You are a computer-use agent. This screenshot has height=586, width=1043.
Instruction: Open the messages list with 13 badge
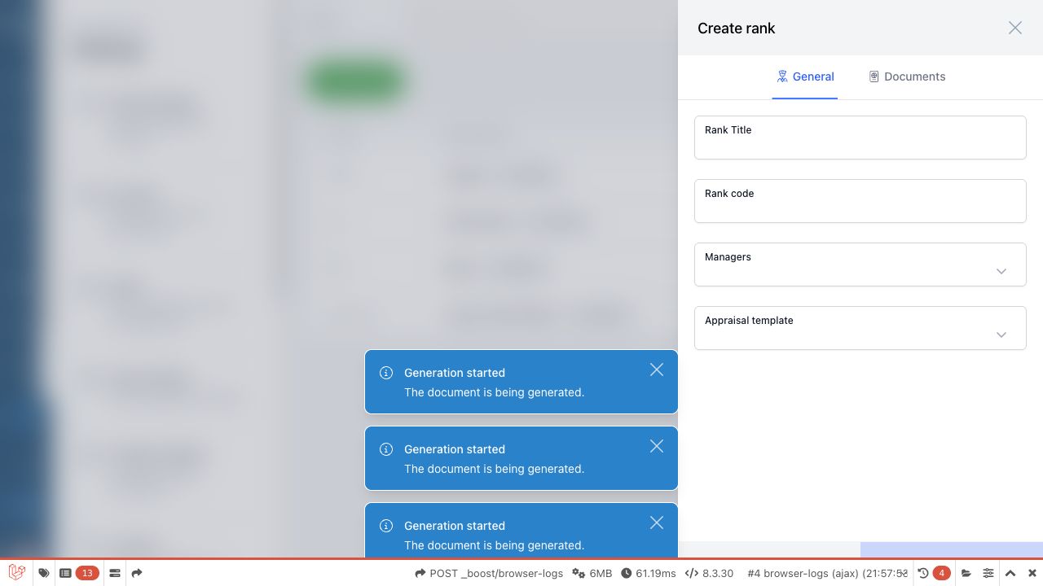pyautogui.click(x=79, y=573)
